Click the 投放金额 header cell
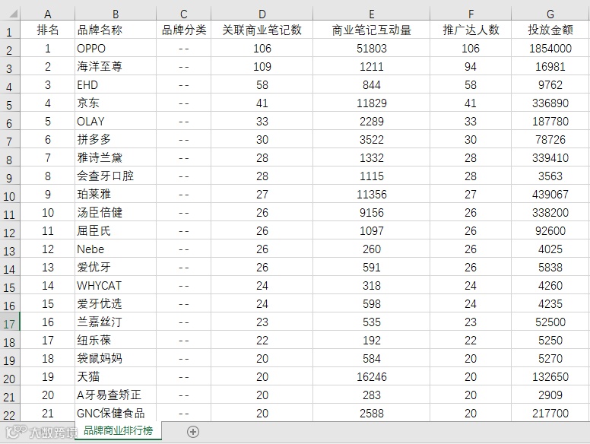This screenshot has width=590, height=444. pos(550,30)
